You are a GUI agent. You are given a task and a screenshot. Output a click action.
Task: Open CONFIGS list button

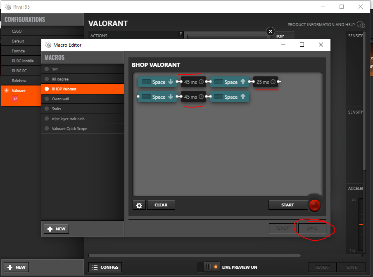pyautogui.click(x=105, y=267)
